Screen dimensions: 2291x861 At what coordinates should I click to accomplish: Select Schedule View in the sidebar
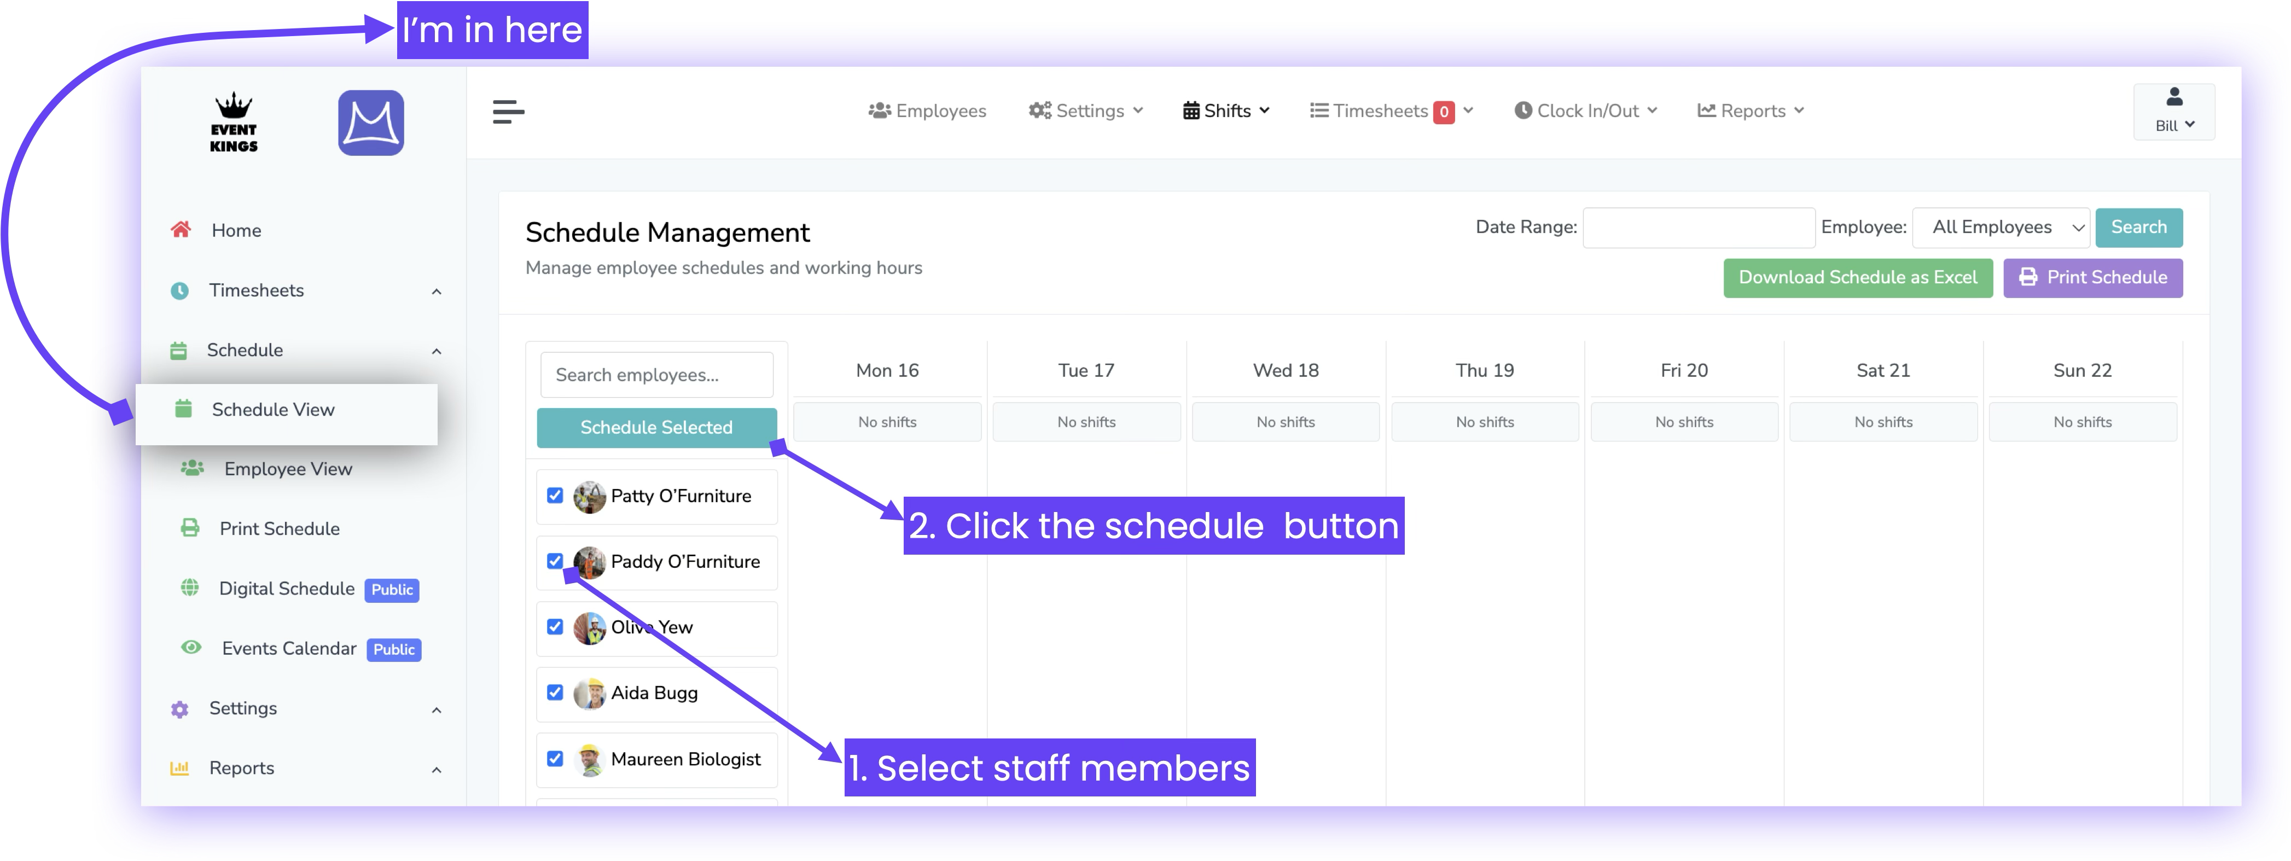(287, 414)
